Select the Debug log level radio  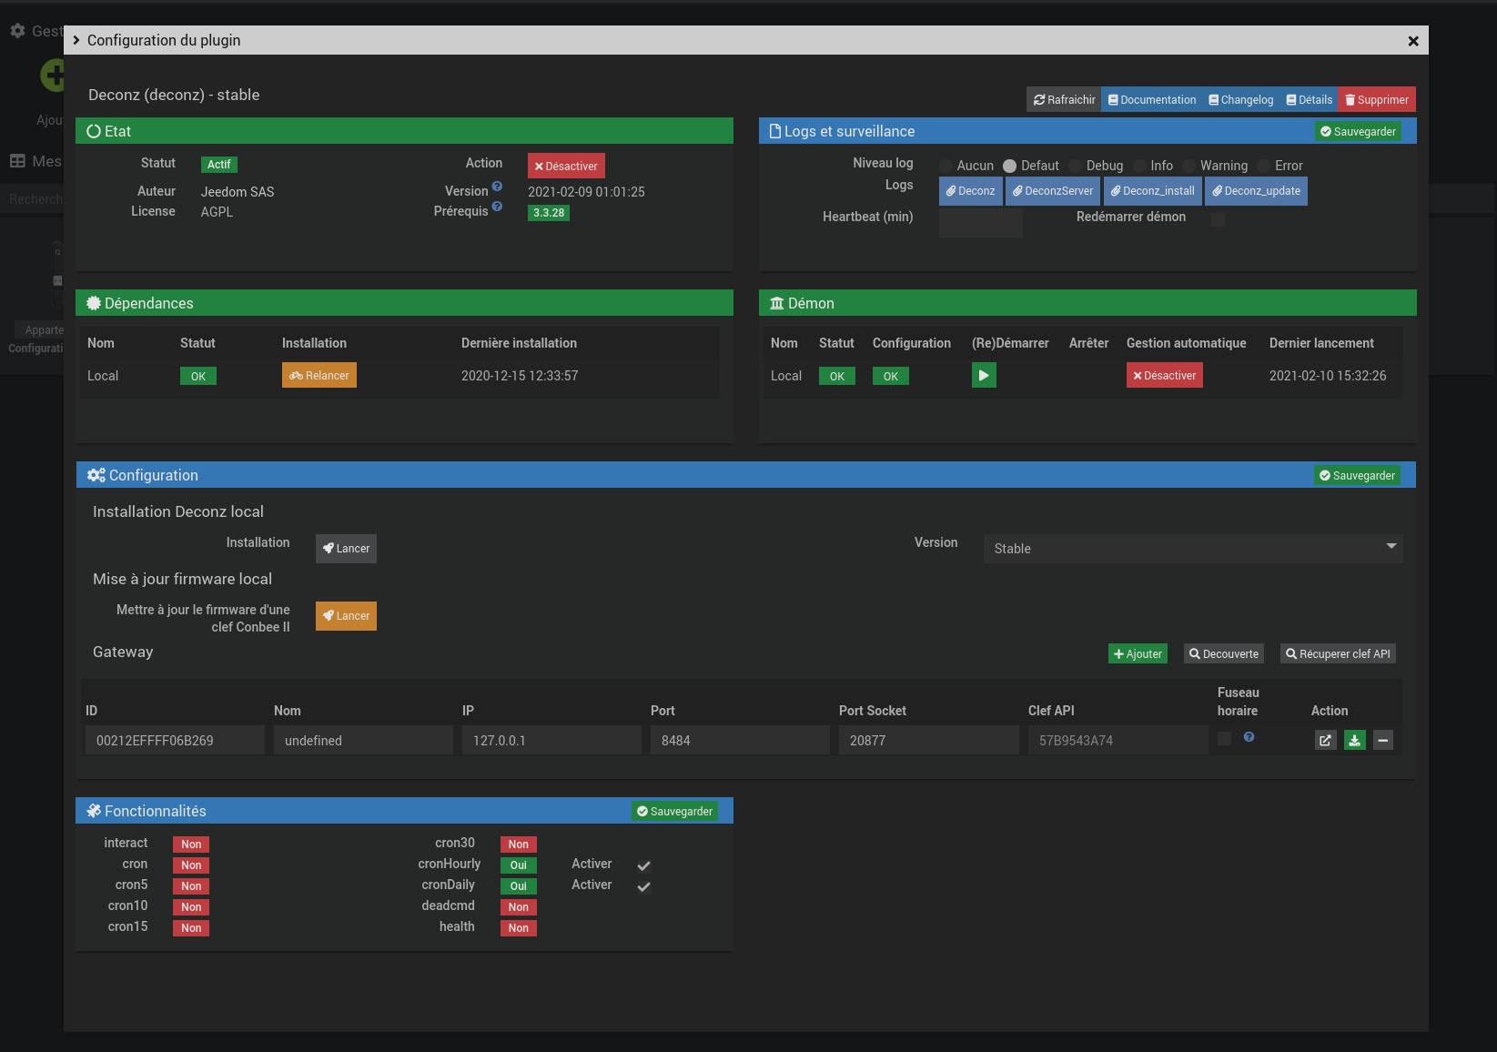click(x=1076, y=166)
